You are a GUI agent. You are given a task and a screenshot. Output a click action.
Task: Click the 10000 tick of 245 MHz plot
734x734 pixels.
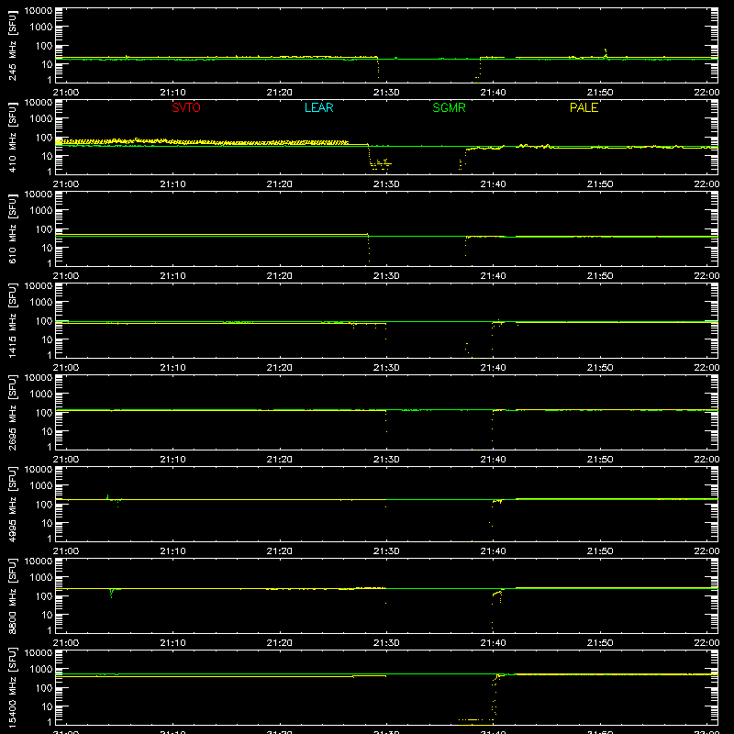click(x=39, y=11)
